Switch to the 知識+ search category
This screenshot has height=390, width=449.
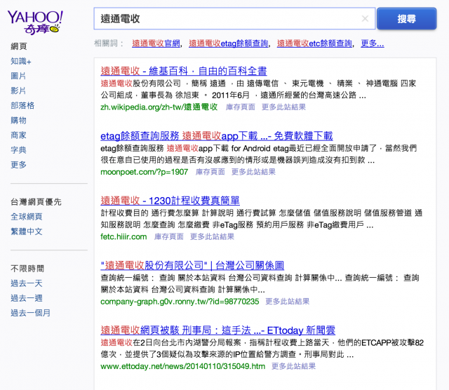(21, 61)
